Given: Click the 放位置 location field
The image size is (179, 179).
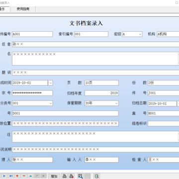Looking at the screenshot, I should click(x=65, y=123).
